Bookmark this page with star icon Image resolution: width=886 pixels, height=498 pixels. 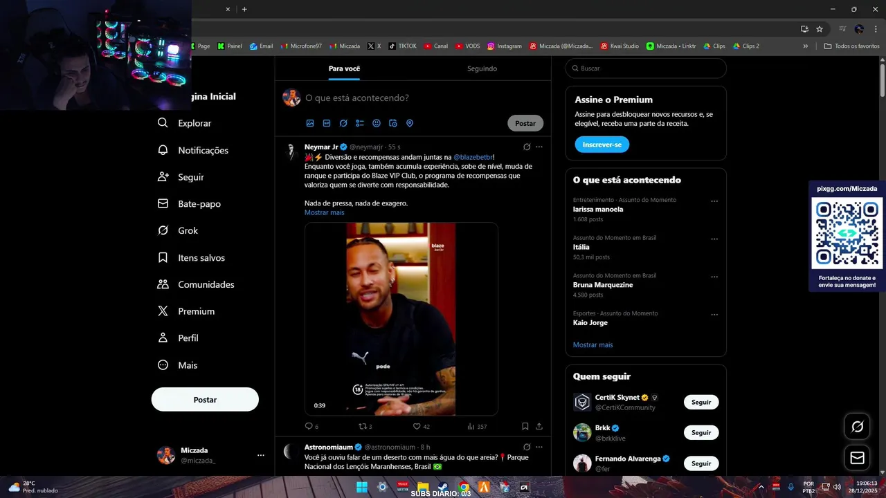click(x=820, y=29)
